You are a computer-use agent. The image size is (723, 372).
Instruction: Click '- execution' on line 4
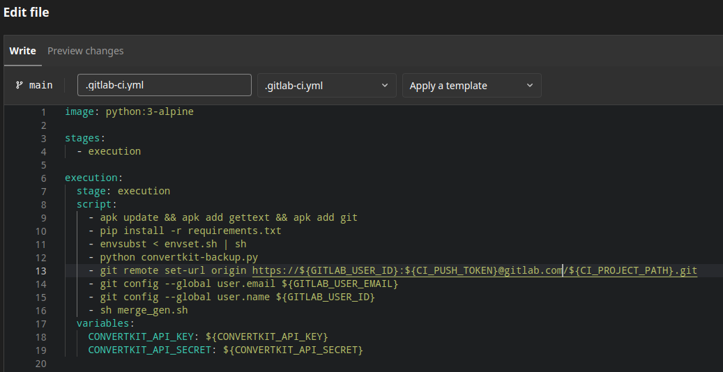point(109,151)
